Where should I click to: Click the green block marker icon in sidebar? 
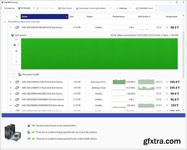pyautogui.click(x=15, y=45)
